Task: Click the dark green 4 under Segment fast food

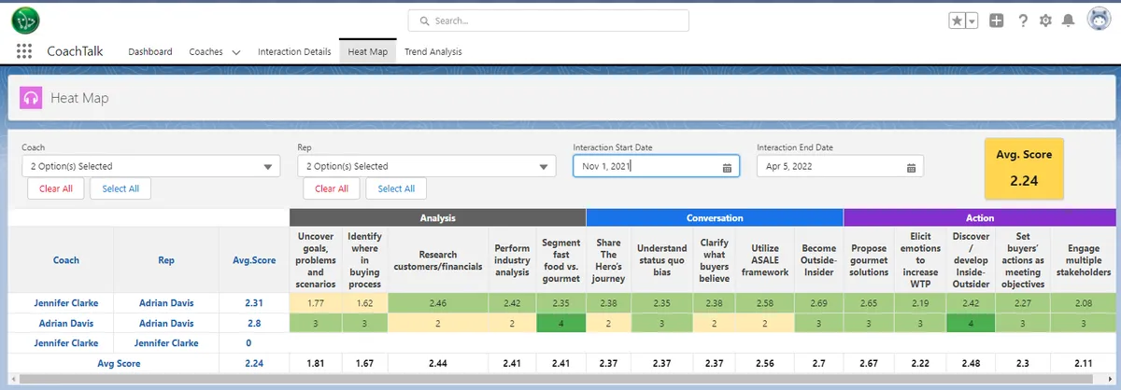Action: click(x=561, y=322)
